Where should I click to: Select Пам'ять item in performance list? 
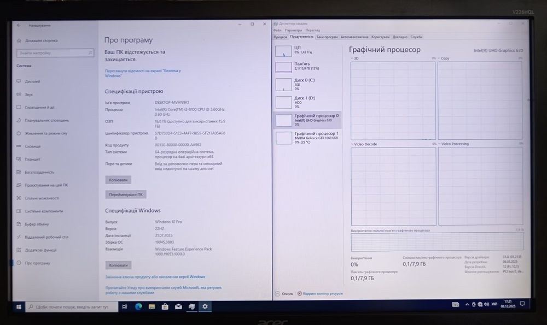tap(307, 67)
